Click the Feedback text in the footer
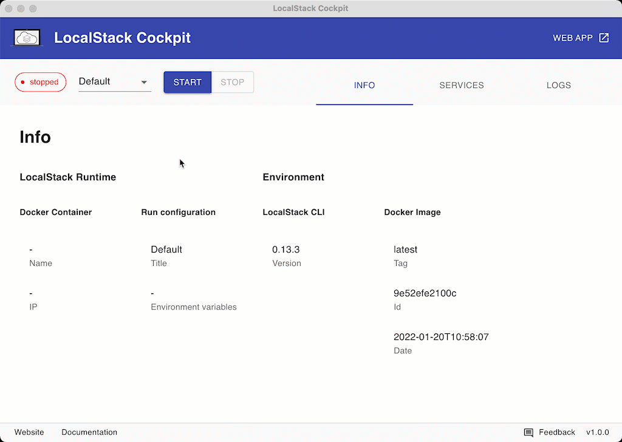 [x=557, y=432]
